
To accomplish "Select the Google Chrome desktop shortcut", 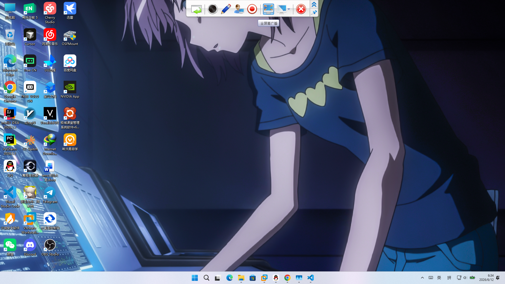I will click(x=10, y=92).
